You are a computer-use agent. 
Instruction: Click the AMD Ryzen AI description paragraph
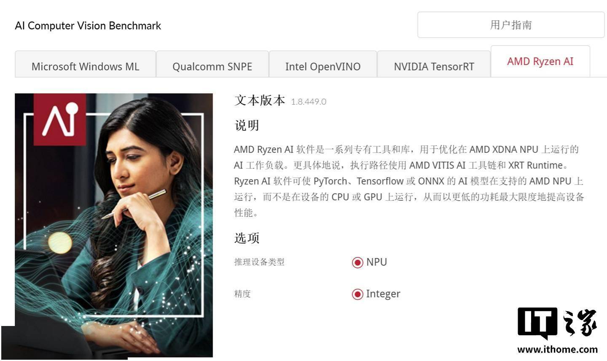pos(409,181)
